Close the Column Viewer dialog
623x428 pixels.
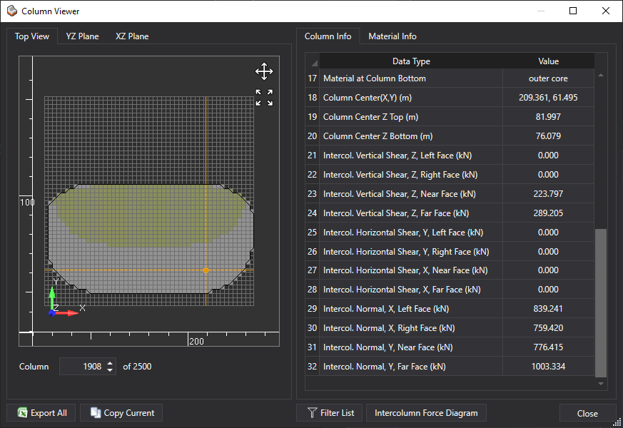click(587, 413)
